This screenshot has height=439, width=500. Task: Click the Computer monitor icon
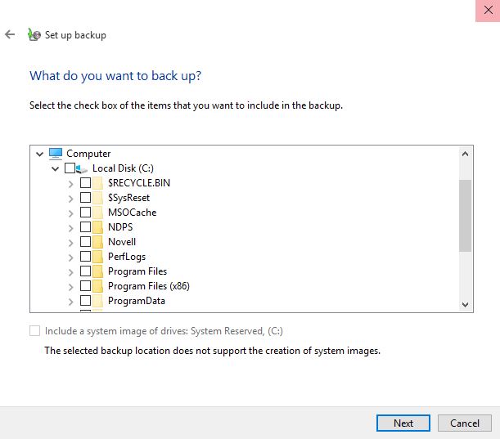point(56,154)
